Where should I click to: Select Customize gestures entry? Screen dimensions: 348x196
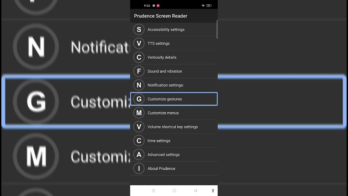[174, 99]
